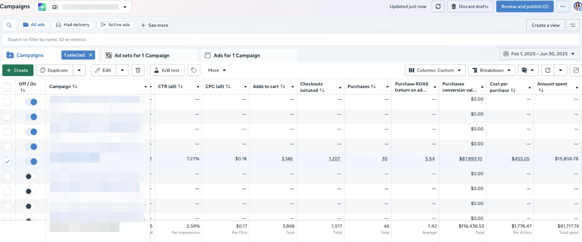Screen dimensions: 582x242
Task: Select the A/B test icon
Action: point(167,70)
